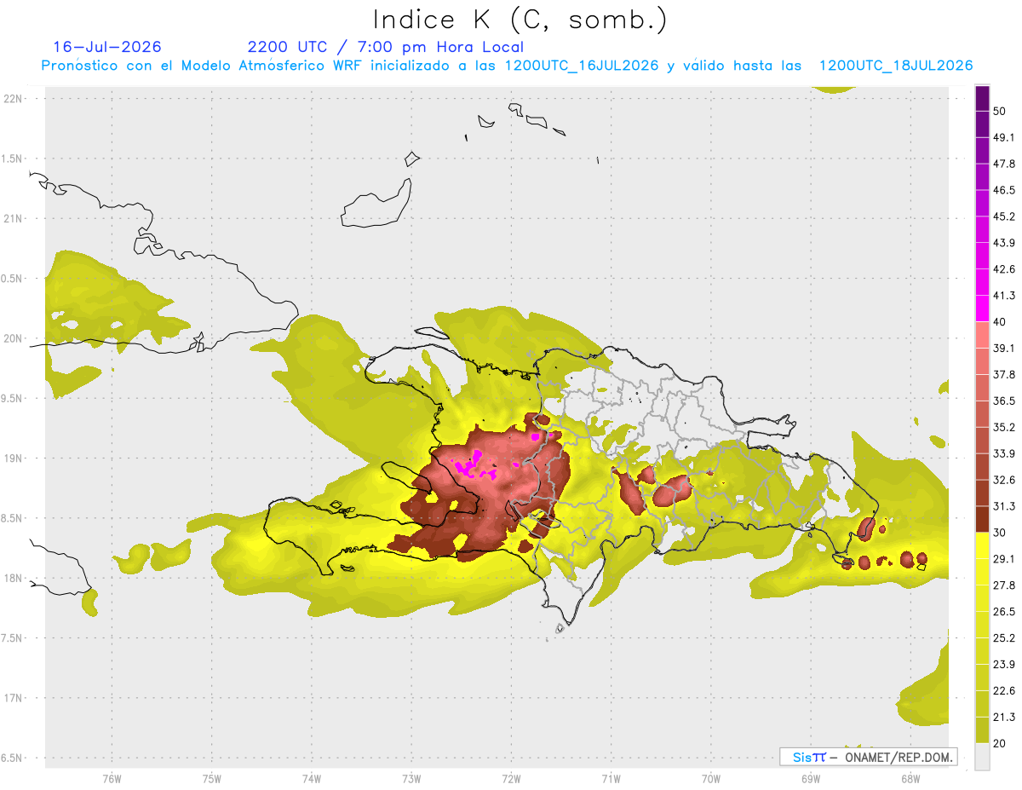Screen dimensions: 1022x790
Task: Click the '73W' longitude label
Action: point(411,779)
